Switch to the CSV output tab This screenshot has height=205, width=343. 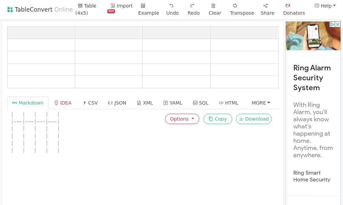point(90,103)
